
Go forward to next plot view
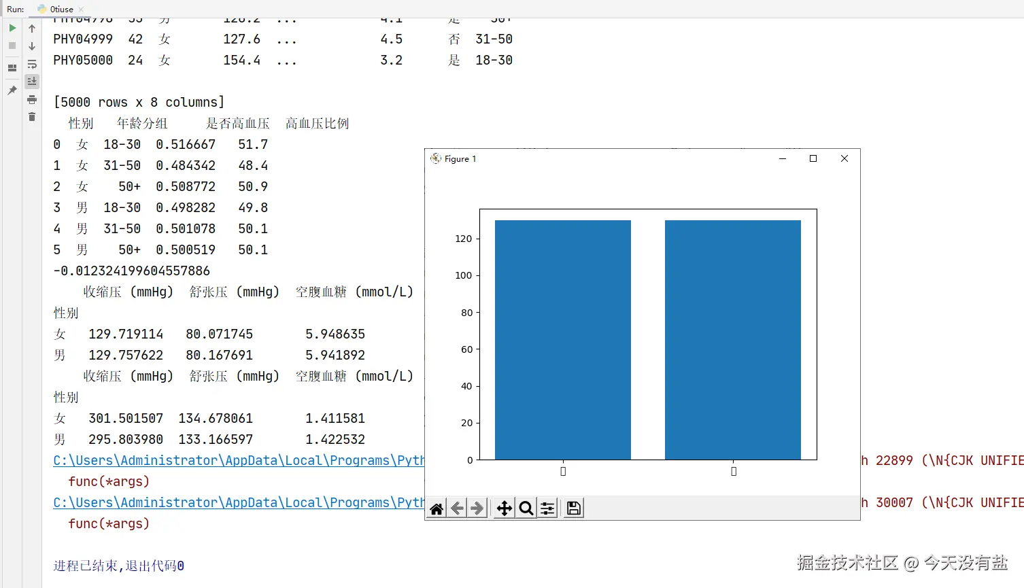click(x=477, y=508)
